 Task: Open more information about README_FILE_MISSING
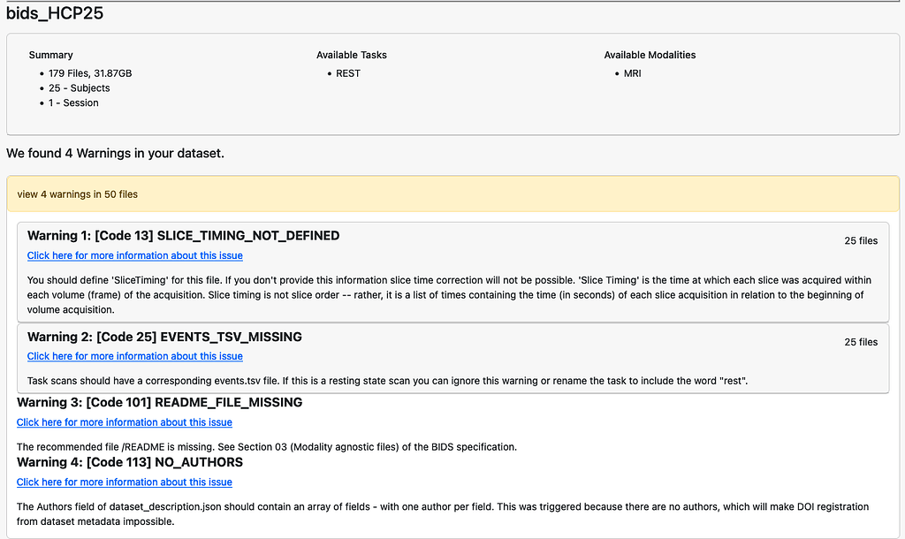[124, 422]
